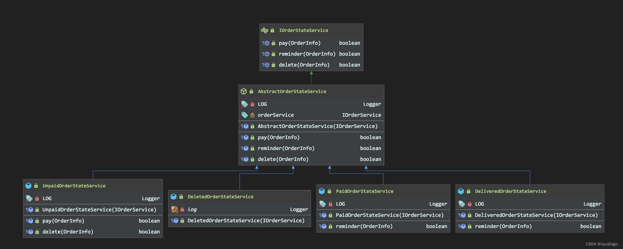Click the yellow lock icon beside orderService
This screenshot has width=623, height=249.
[x=252, y=115]
